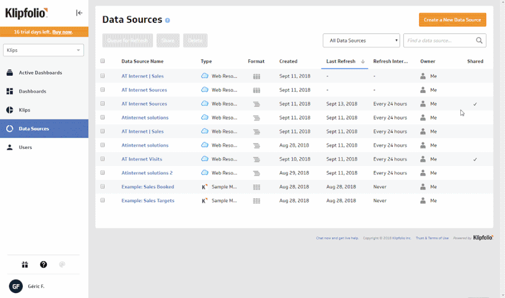505x298 pixels.
Task: Click the theme palette icon
Action: pyautogui.click(x=62, y=265)
